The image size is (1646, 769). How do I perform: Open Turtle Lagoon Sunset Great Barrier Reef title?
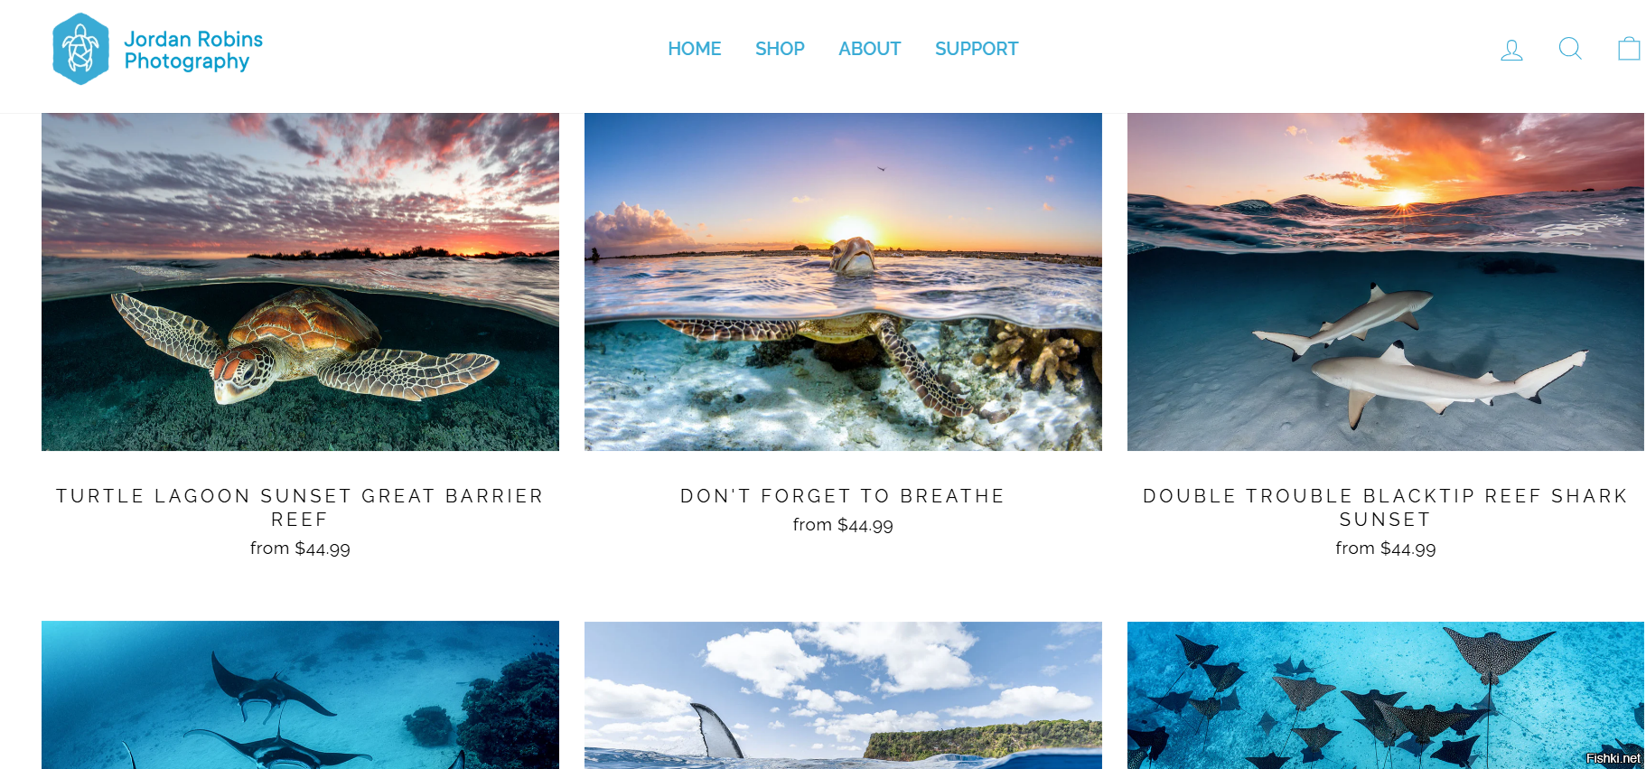300,508
